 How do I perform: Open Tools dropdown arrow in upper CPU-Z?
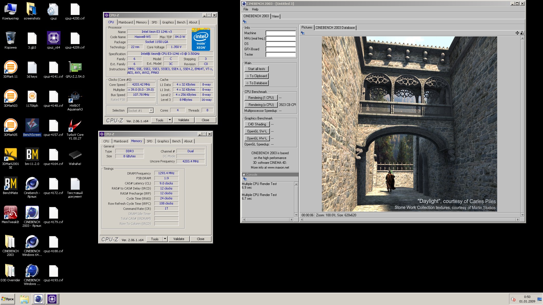coord(170,120)
